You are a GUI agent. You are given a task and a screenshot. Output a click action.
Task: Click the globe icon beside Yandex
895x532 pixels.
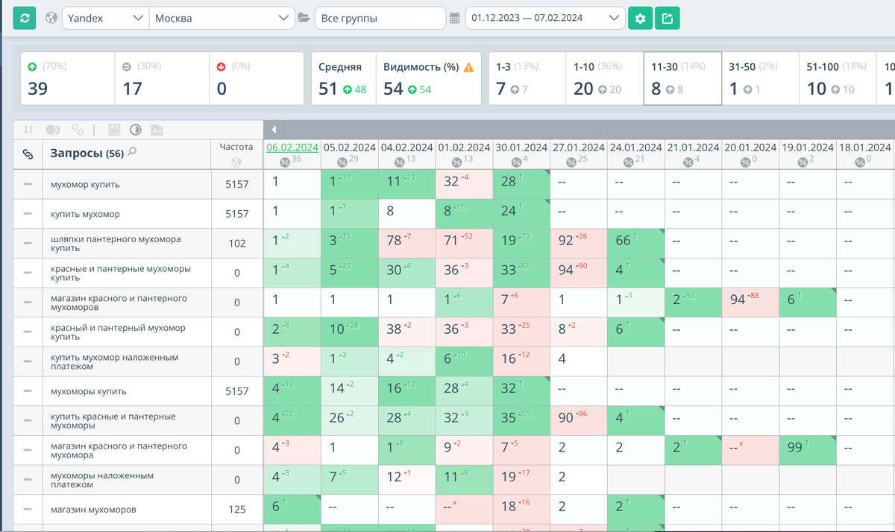click(x=51, y=18)
